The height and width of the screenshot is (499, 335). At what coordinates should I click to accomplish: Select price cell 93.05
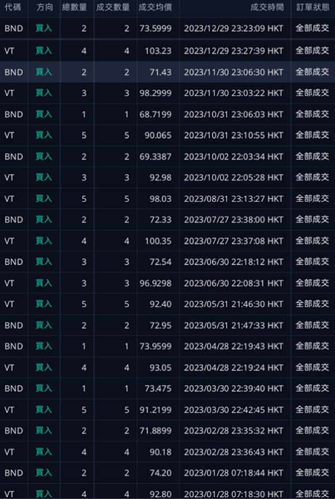coord(161,368)
